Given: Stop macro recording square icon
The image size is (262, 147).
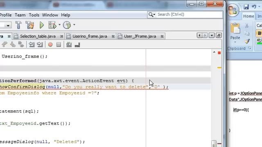Looking at the screenshot, I should click(x=59, y=45).
